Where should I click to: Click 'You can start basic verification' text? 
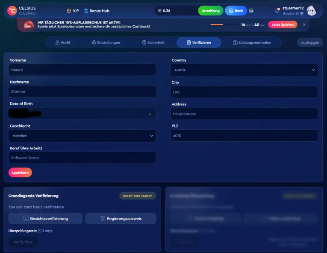36,207
